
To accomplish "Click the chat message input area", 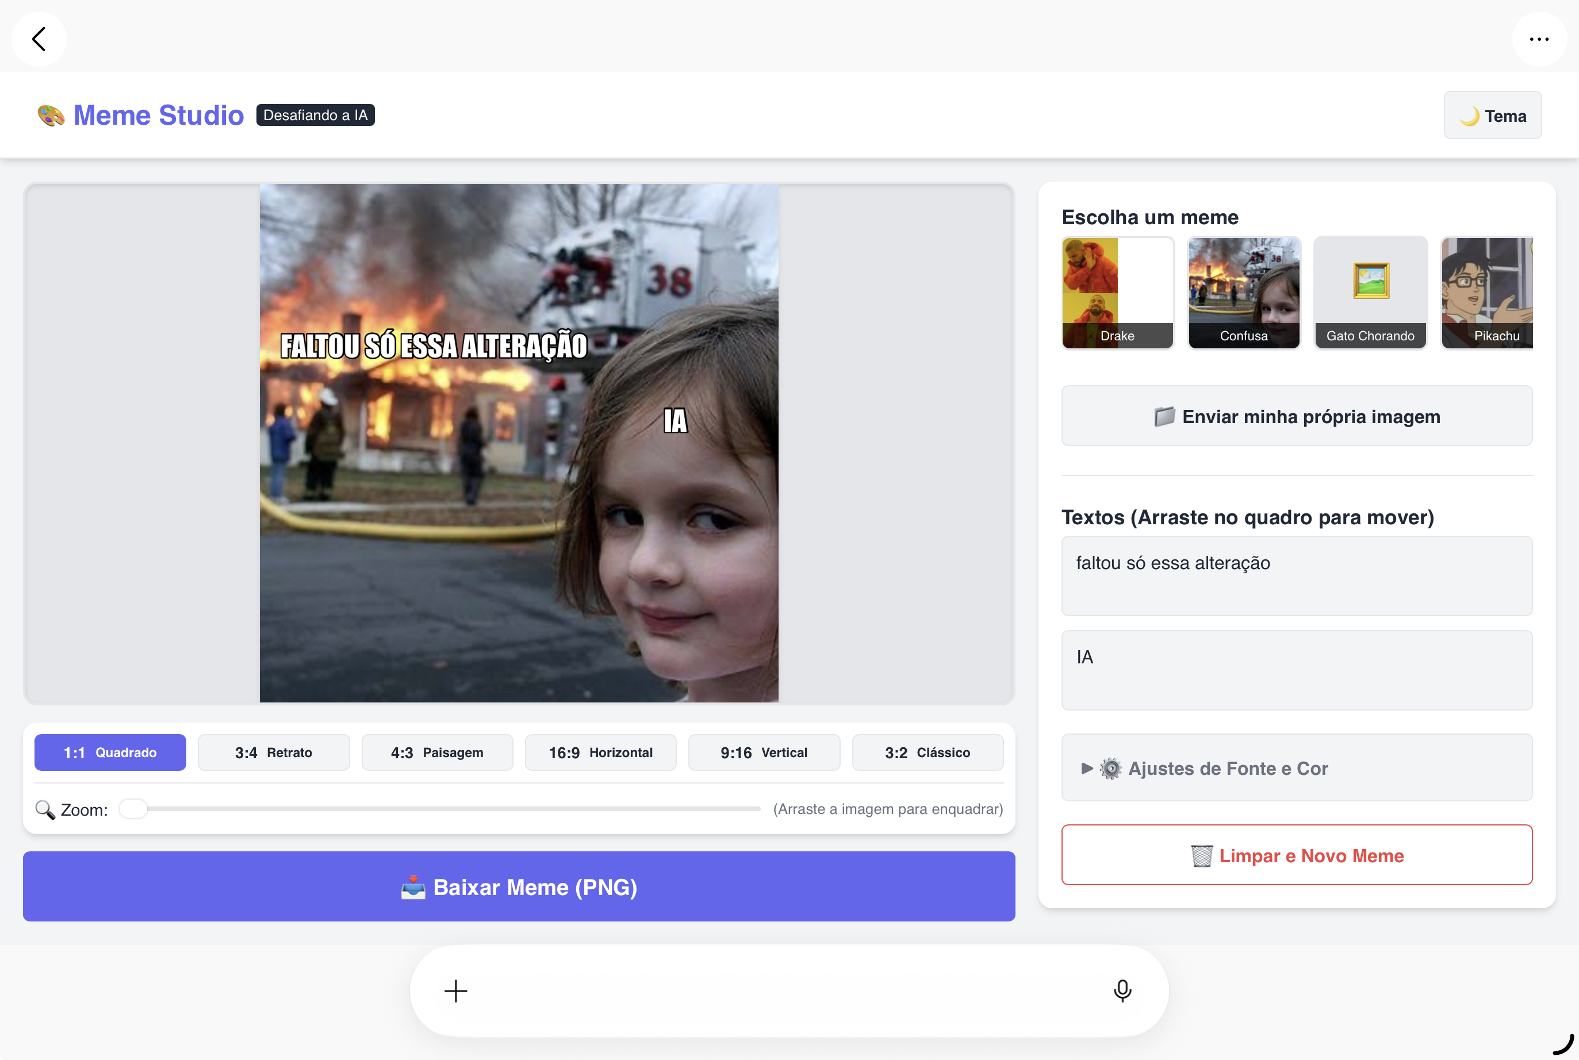I will click(788, 991).
